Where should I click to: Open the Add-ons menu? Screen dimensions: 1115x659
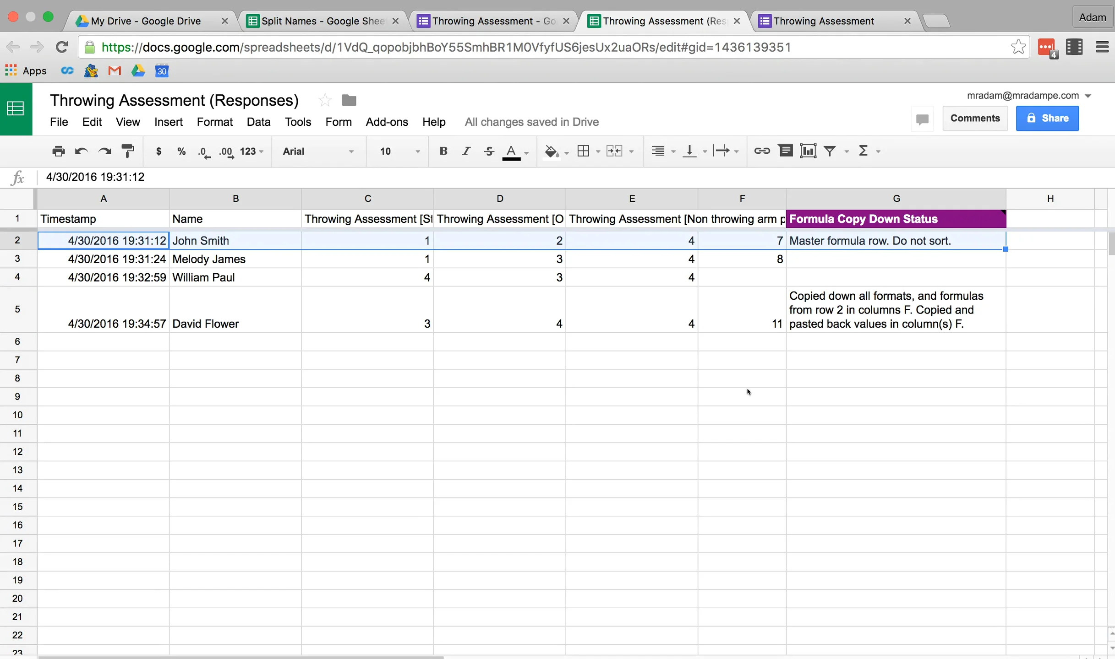pyautogui.click(x=387, y=122)
